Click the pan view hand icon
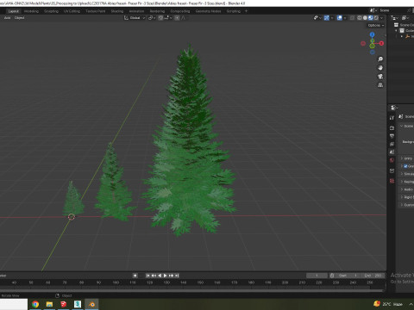The height and width of the screenshot is (310, 414). tap(380, 68)
